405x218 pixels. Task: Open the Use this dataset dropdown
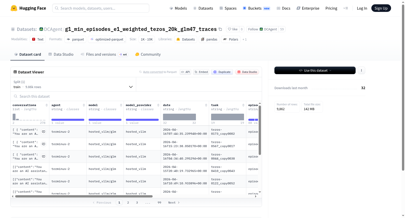click(x=315, y=70)
